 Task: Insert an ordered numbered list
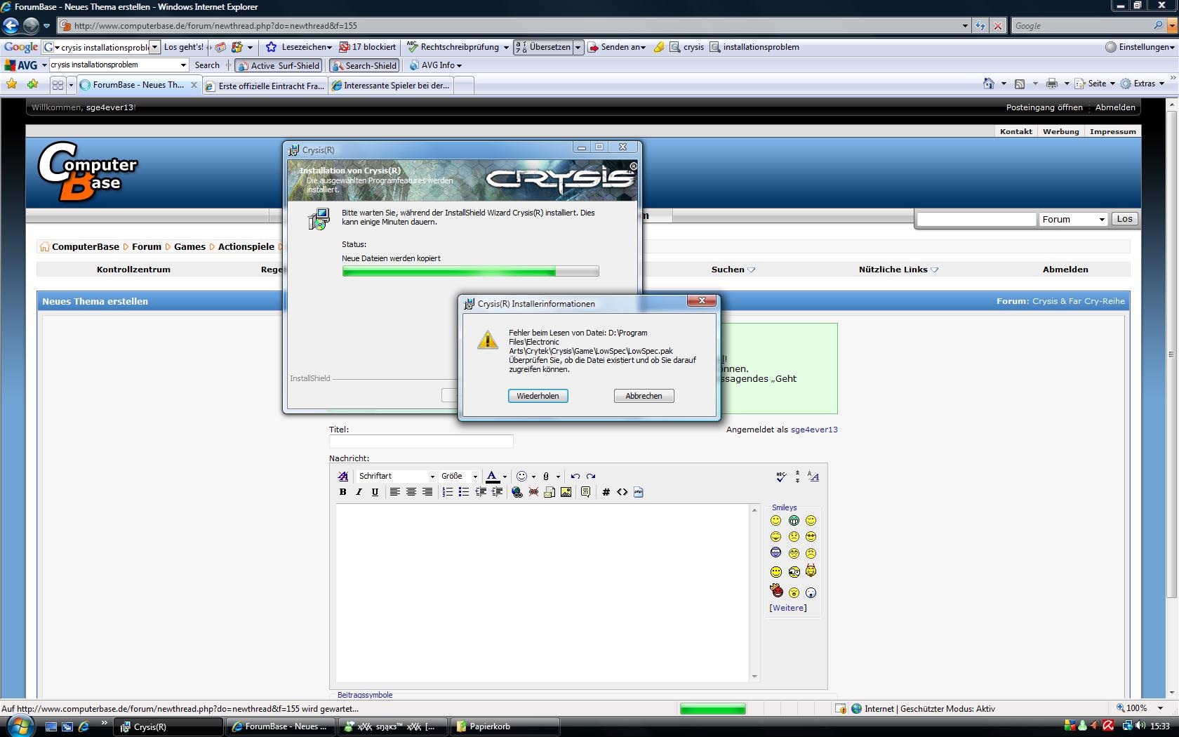point(447,492)
